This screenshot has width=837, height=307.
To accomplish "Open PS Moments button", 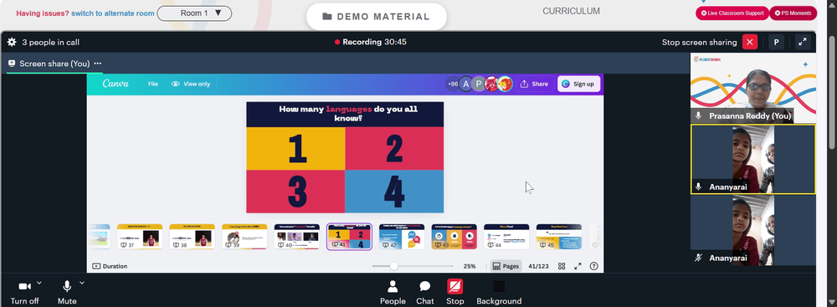I will coord(793,13).
